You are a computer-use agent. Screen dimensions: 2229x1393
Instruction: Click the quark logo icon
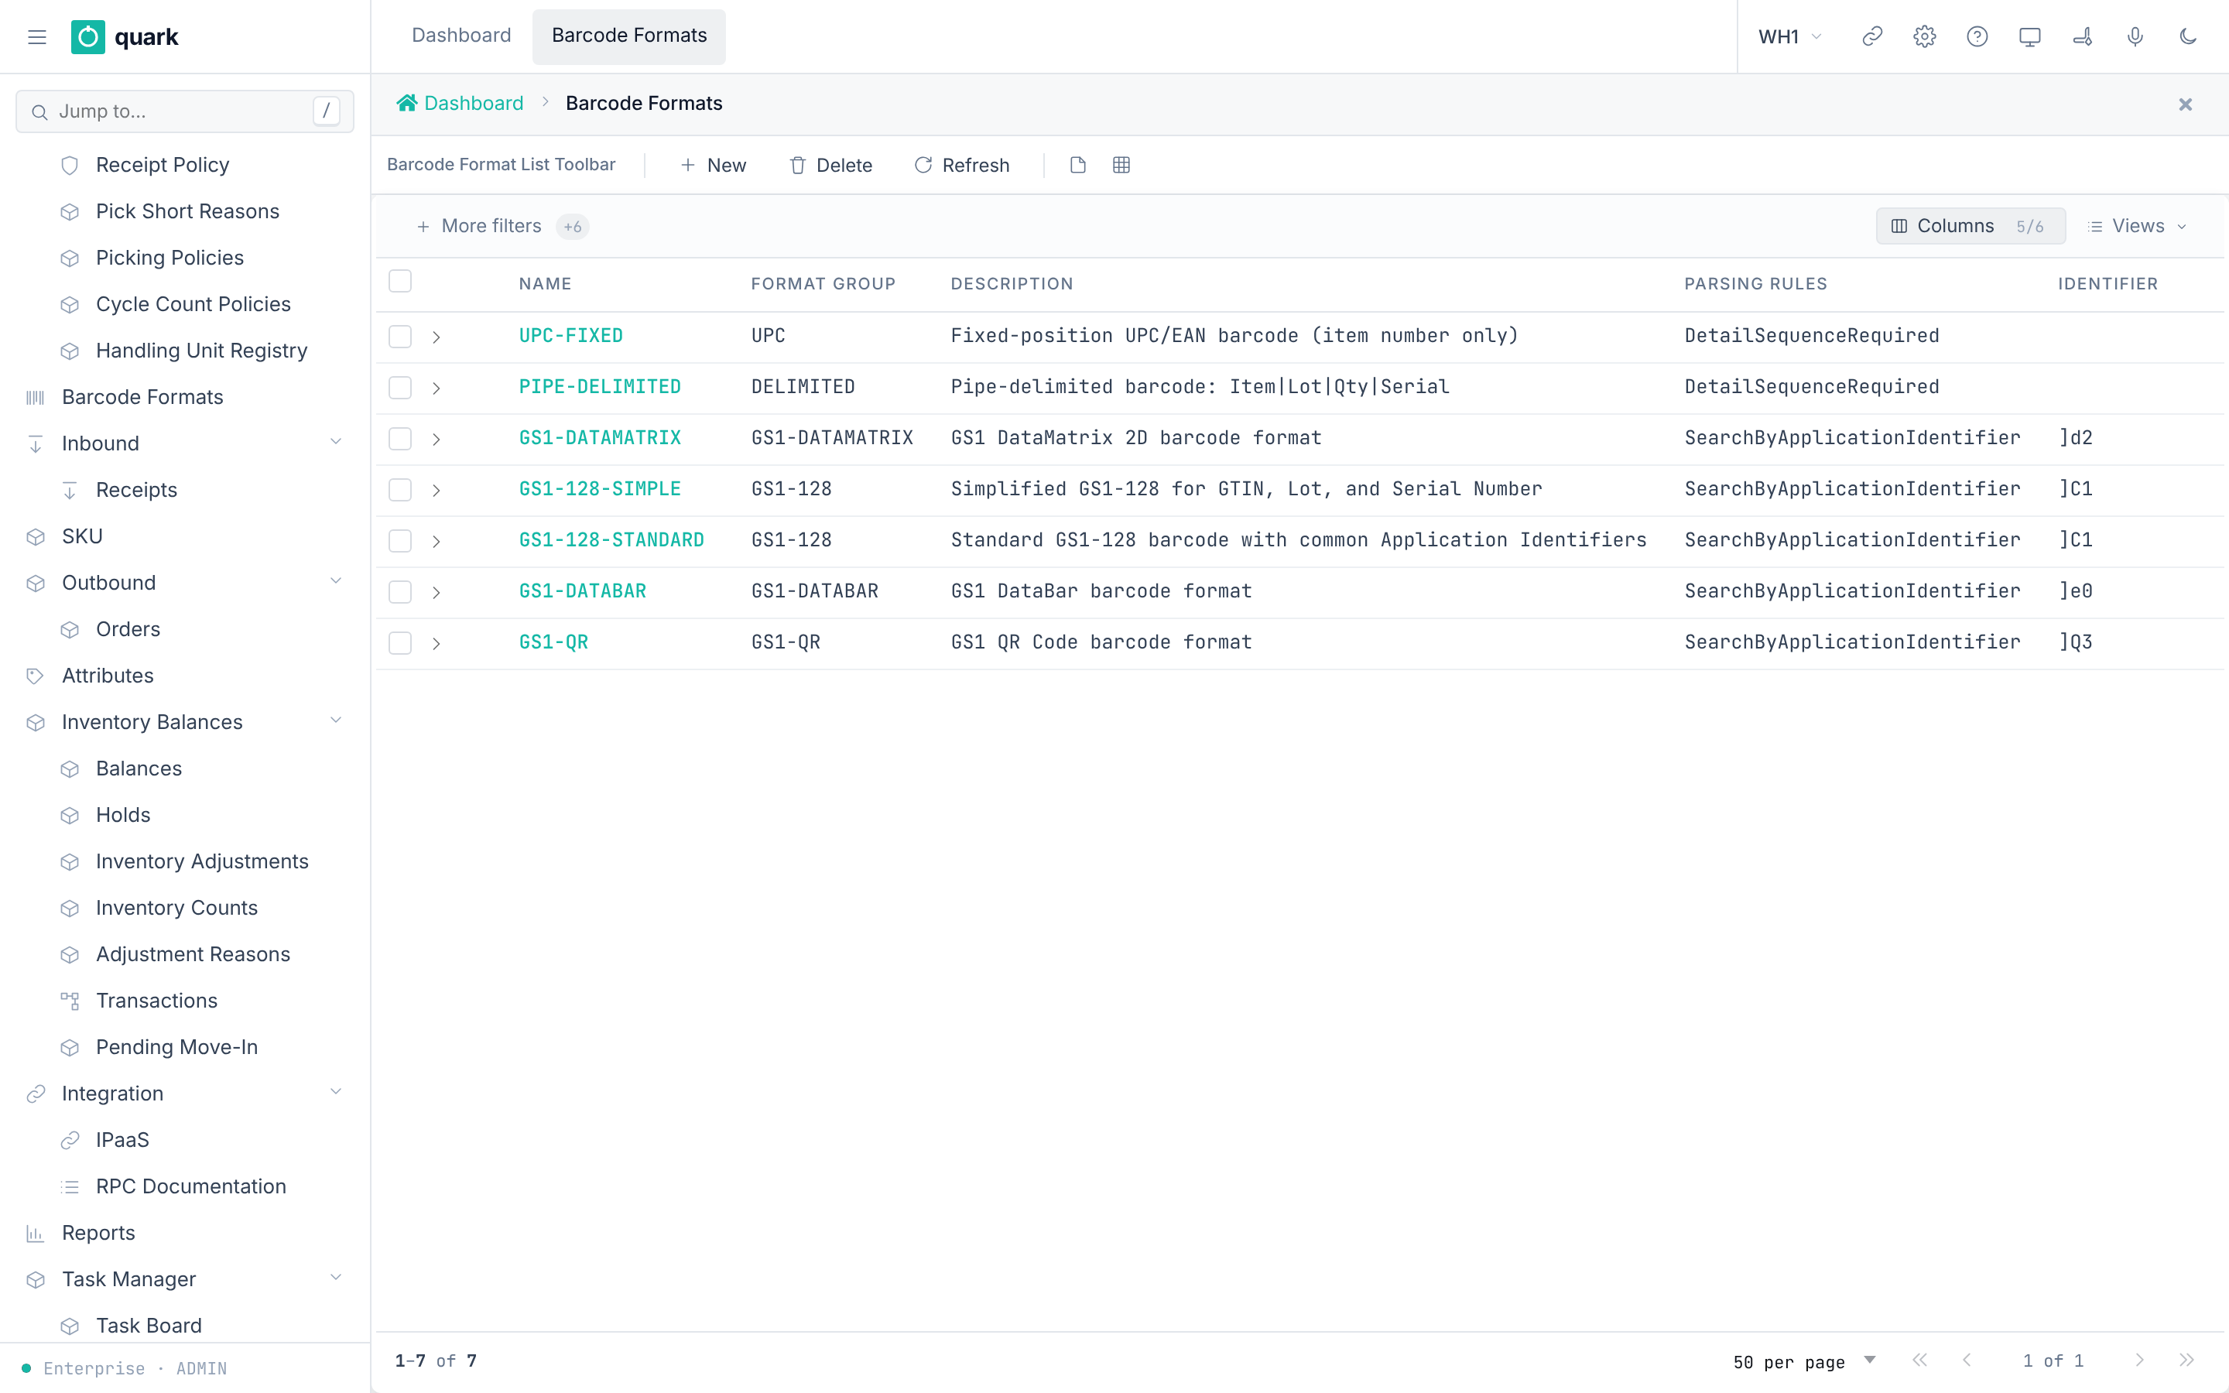[x=87, y=37]
